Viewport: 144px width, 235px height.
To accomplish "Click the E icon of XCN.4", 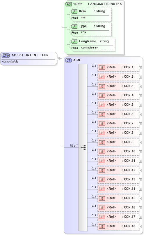I will 102,96.
